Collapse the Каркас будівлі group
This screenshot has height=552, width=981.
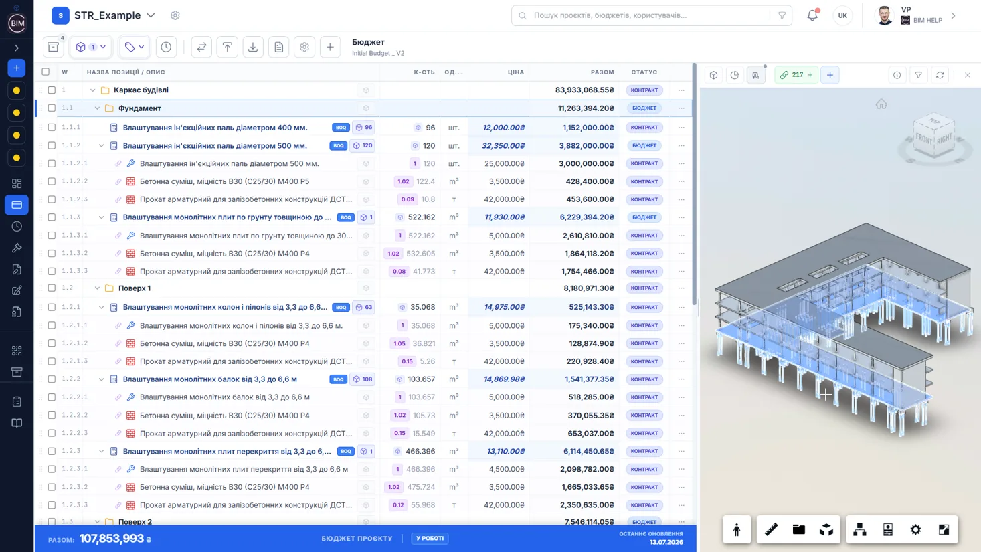click(92, 90)
